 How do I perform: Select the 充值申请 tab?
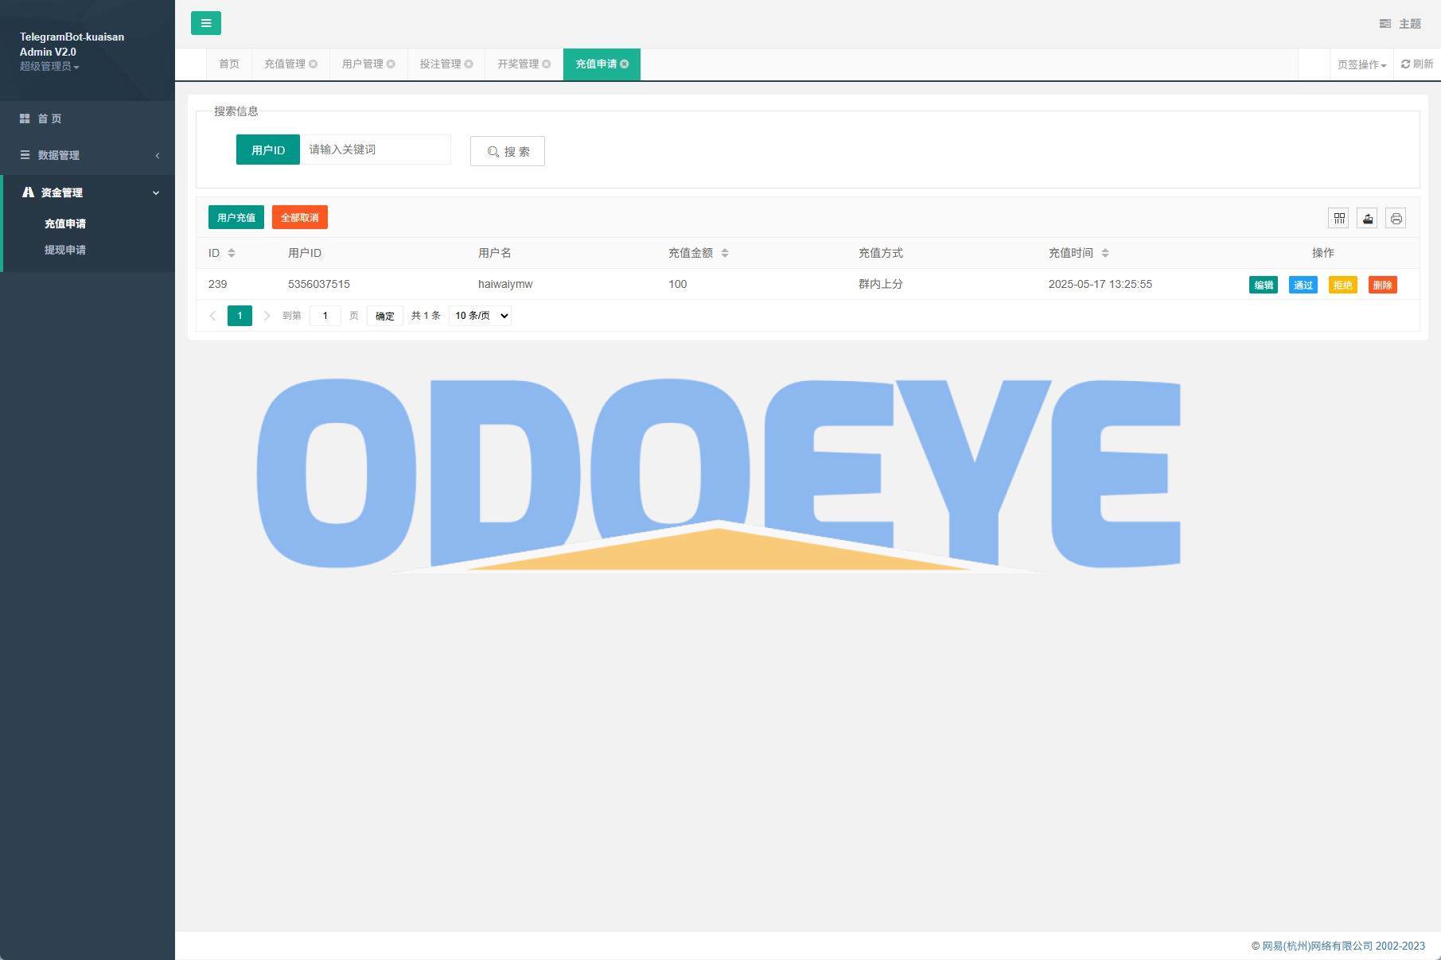pyautogui.click(x=596, y=64)
